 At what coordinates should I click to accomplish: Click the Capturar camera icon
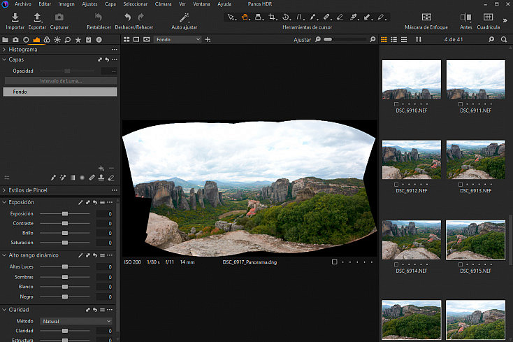click(59, 17)
